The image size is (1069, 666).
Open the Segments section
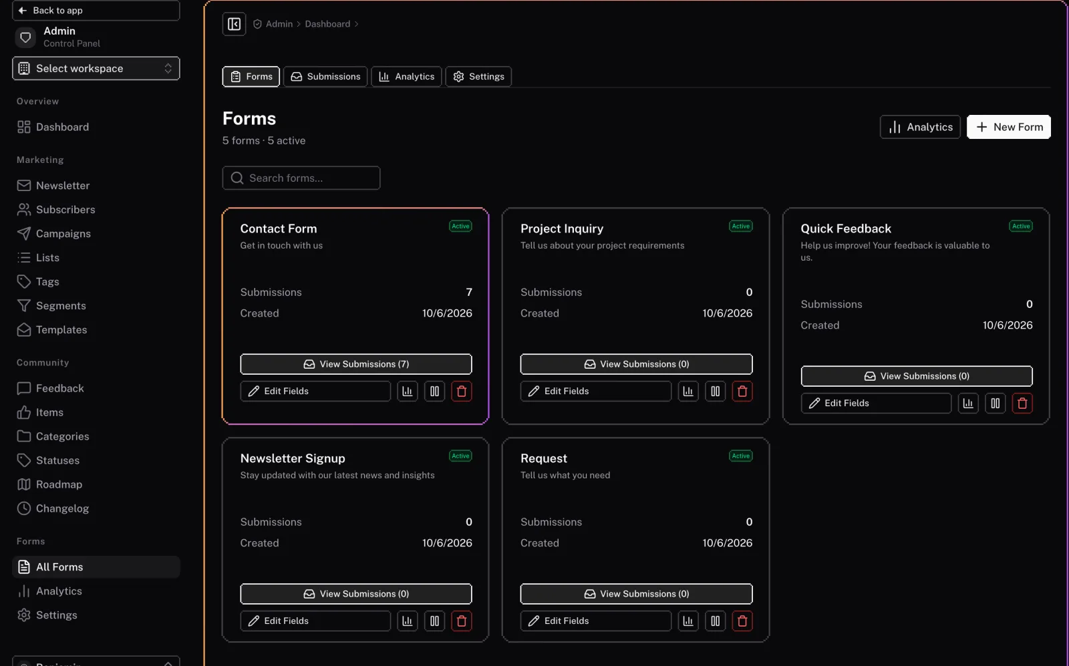coord(96,306)
